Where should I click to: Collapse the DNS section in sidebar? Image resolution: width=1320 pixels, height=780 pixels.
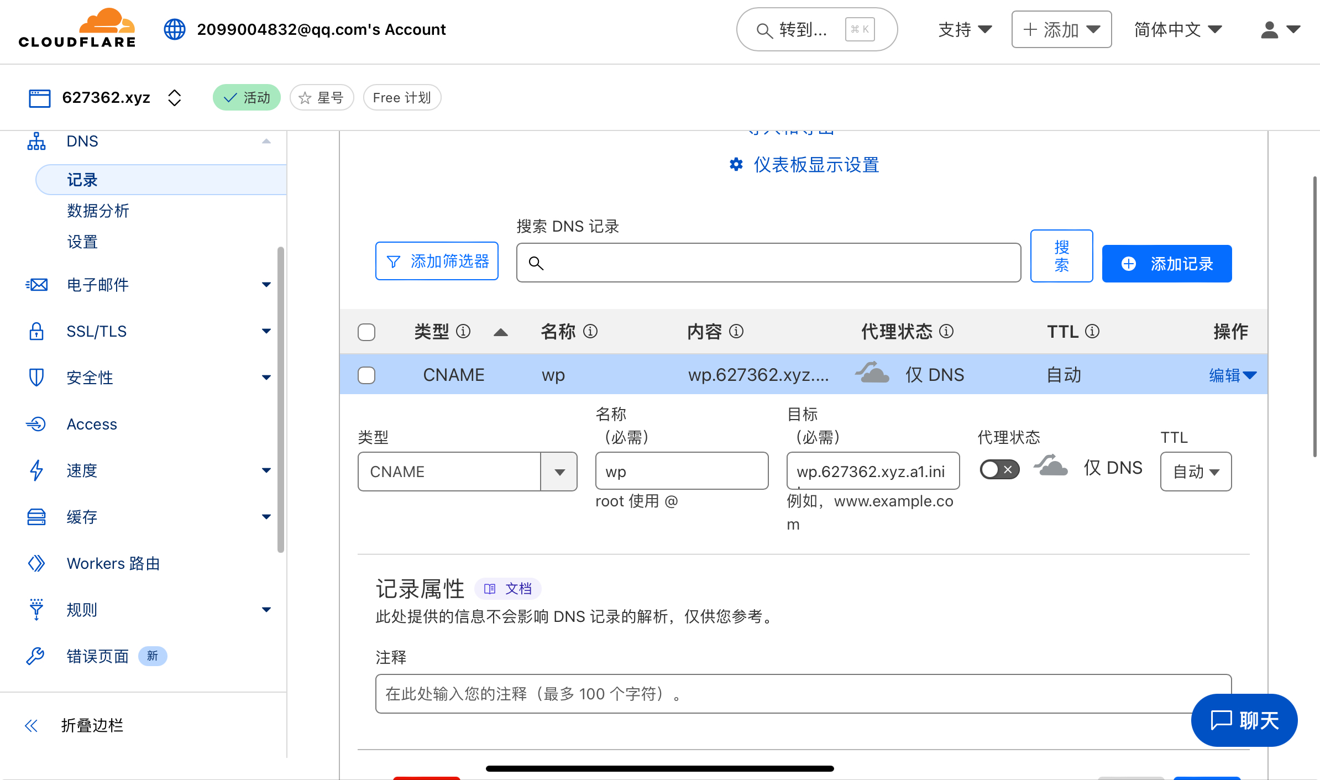pyautogui.click(x=266, y=142)
